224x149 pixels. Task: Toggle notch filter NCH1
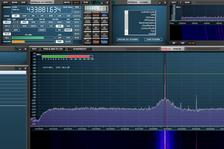77,22
